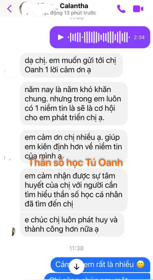Jump to latest messages with down arrow
Image resolution: width=153 pixels, height=280 pixels.
click(x=76, y=267)
